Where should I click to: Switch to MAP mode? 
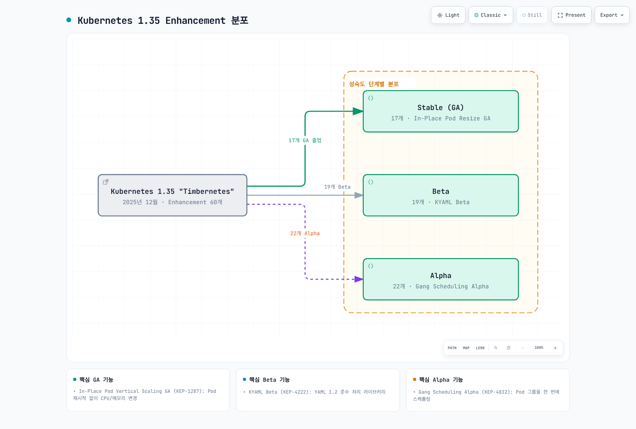[466, 348]
